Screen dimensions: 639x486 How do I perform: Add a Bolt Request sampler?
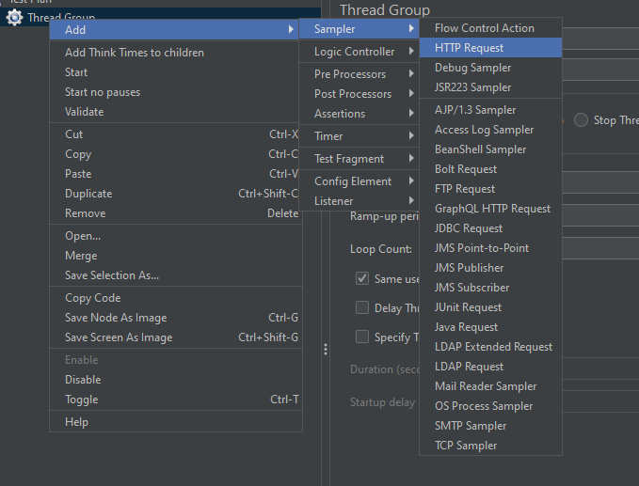490,169
